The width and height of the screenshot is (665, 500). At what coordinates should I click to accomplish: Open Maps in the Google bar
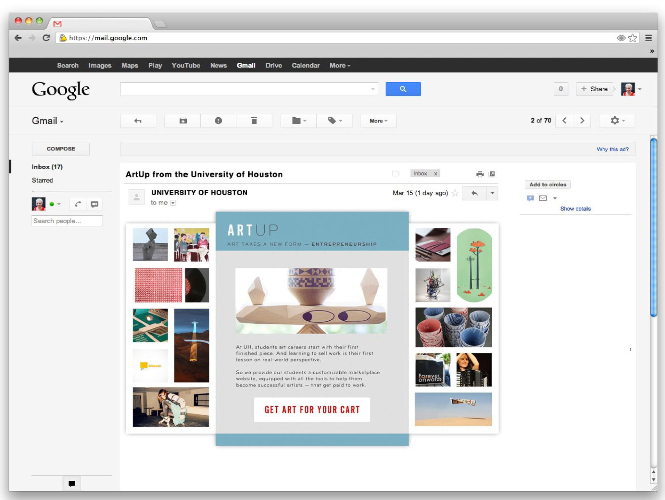(x=130, y=66)
